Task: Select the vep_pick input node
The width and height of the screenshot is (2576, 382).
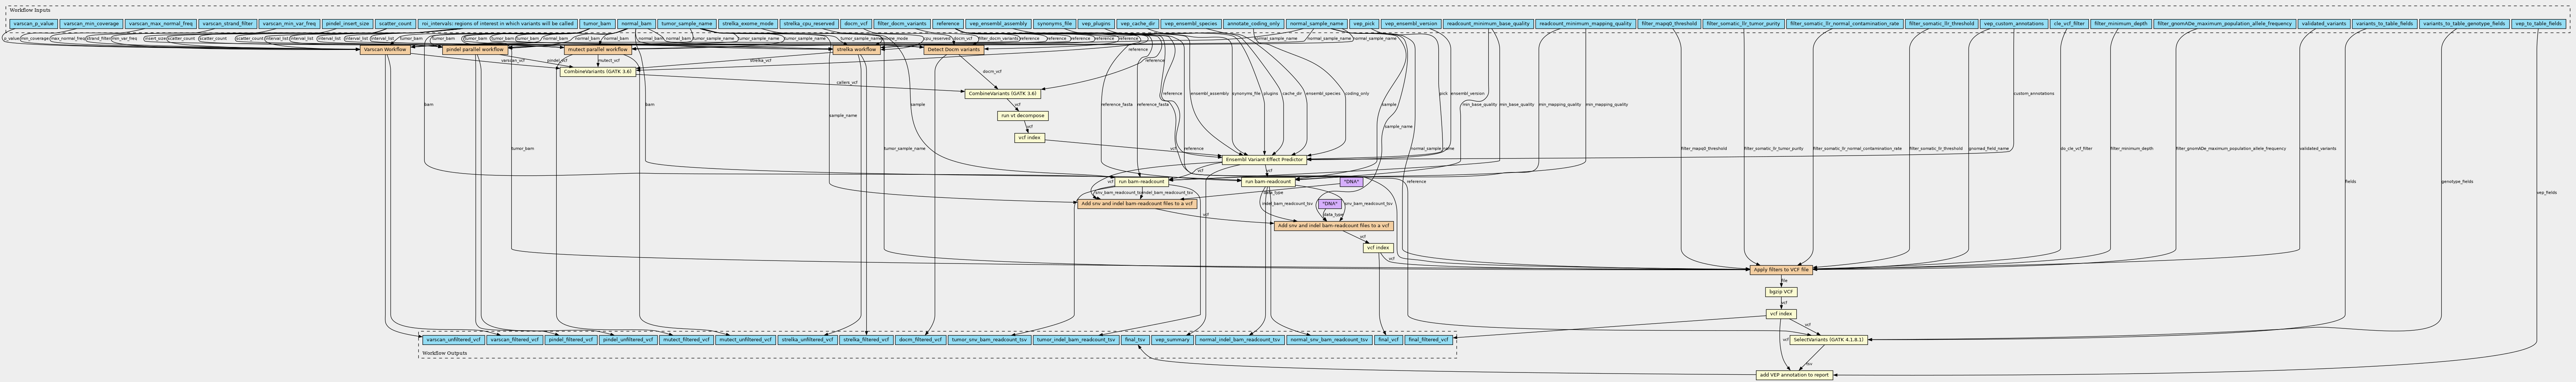Action: pos(1363,23)
